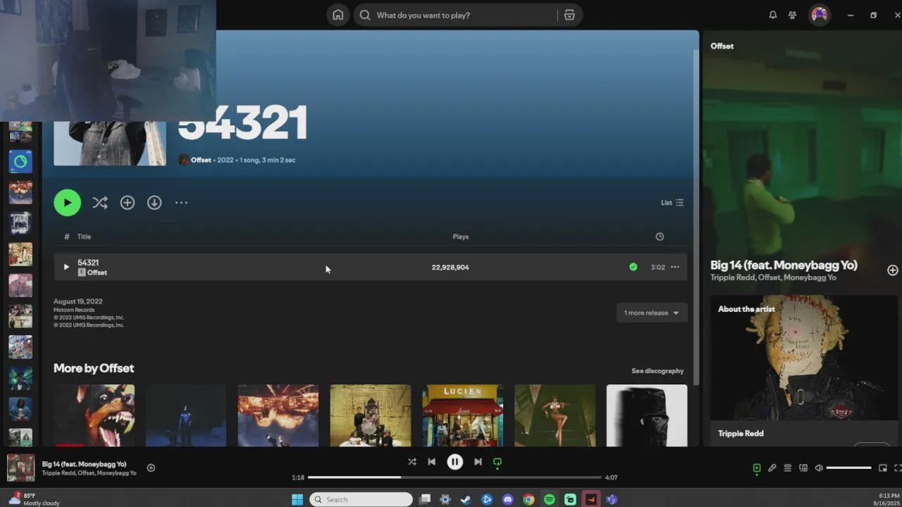The image size is (902, 507).
Task: Open Microsoft Teams from the taskbar
Action: [x=612, y=499]
